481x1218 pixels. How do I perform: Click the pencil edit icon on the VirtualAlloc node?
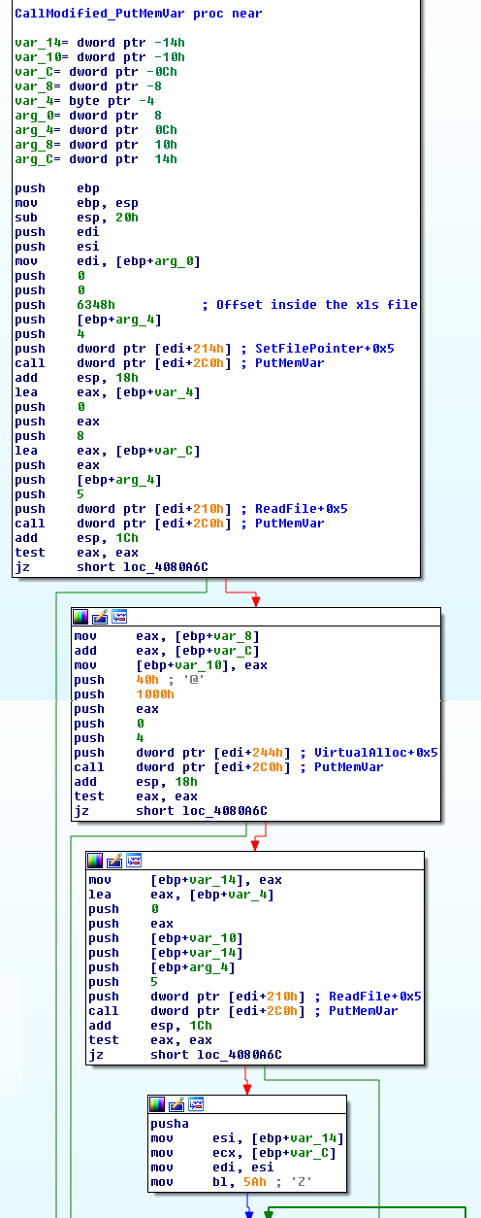coord(100,617)
